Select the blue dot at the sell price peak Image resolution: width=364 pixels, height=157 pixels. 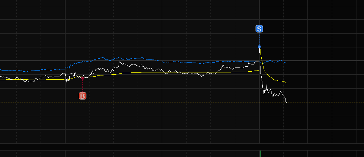point(259,47)
